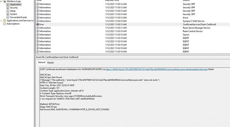Click info icon of Razer Game Manager row

tap(37, 28)
